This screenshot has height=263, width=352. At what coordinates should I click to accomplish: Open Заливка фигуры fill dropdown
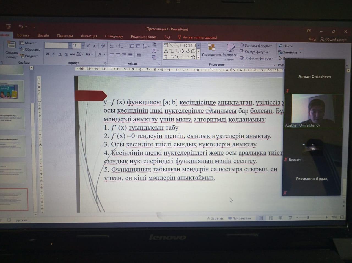pyautogui.click(x=256, y=46)
